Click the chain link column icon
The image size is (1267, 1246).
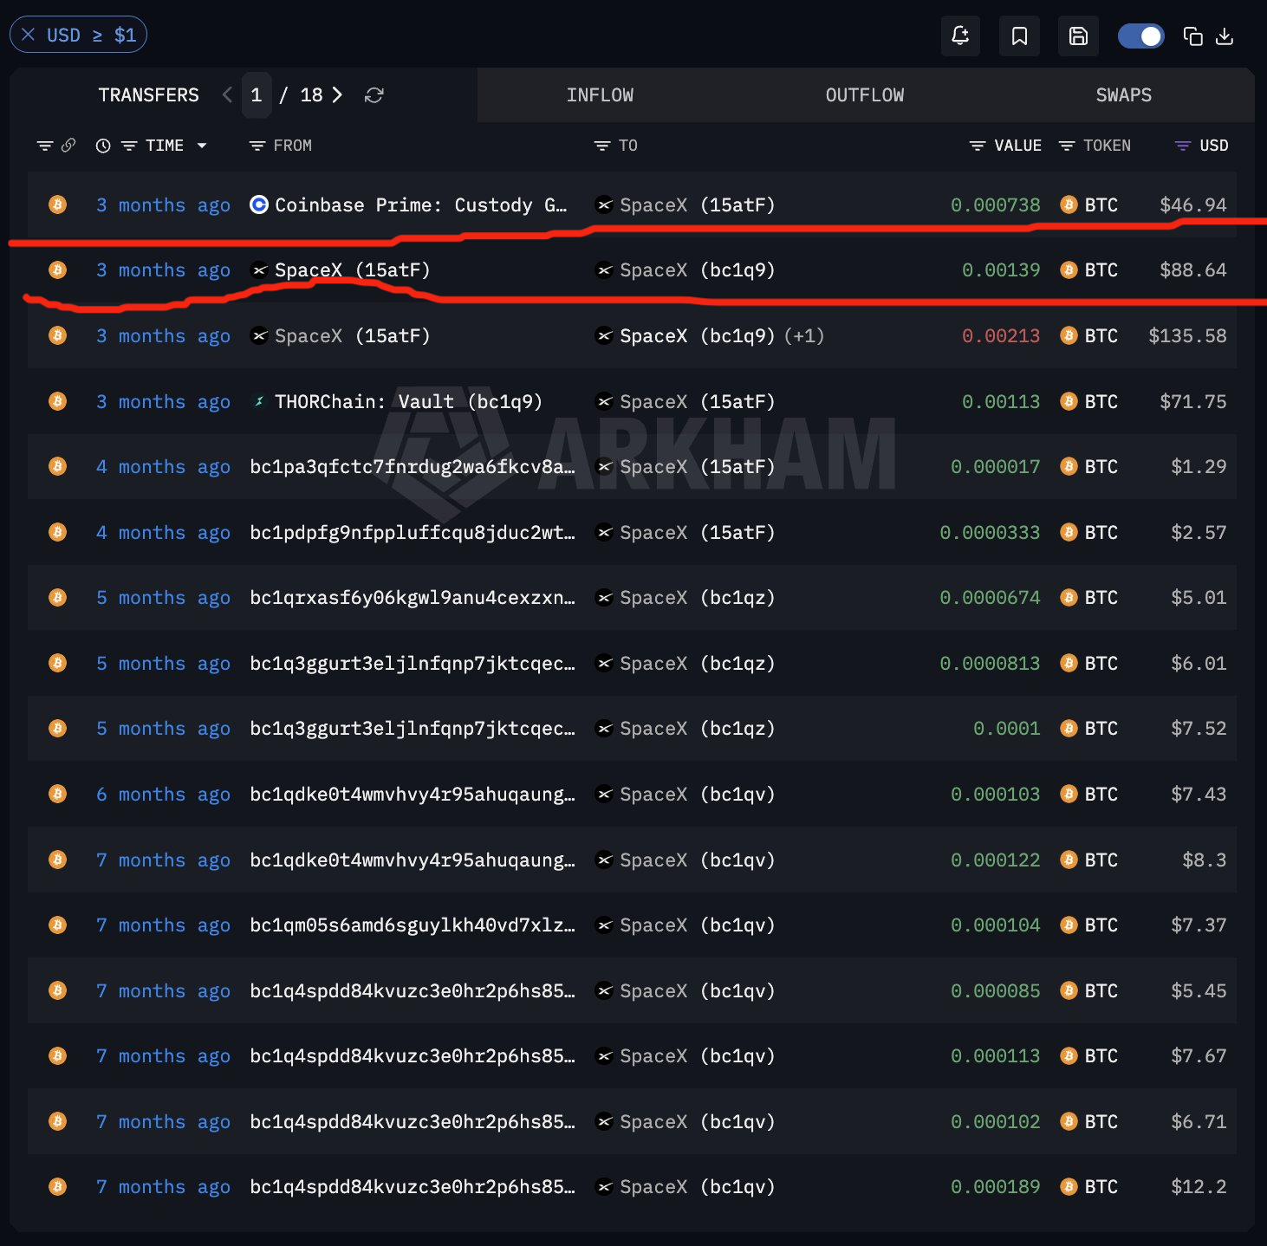pyautogui.click(x=68, y=145)
